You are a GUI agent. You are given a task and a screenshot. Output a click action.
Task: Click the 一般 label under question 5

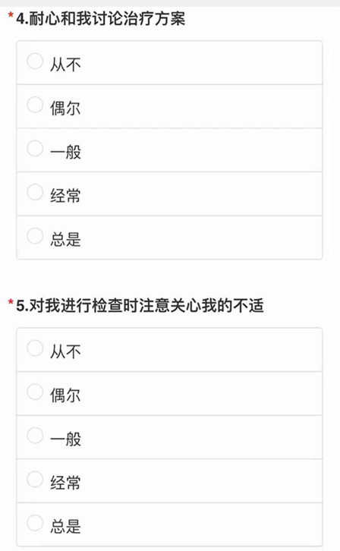click(65, 439)
